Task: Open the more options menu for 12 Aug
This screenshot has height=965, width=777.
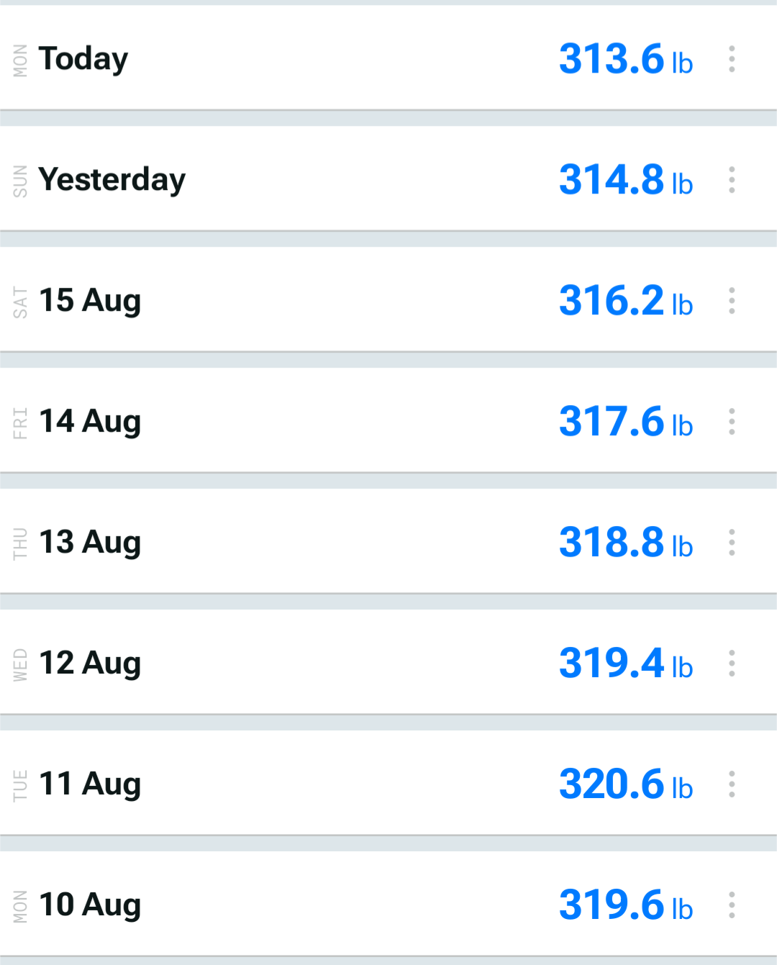Action: tap(732, 663)
